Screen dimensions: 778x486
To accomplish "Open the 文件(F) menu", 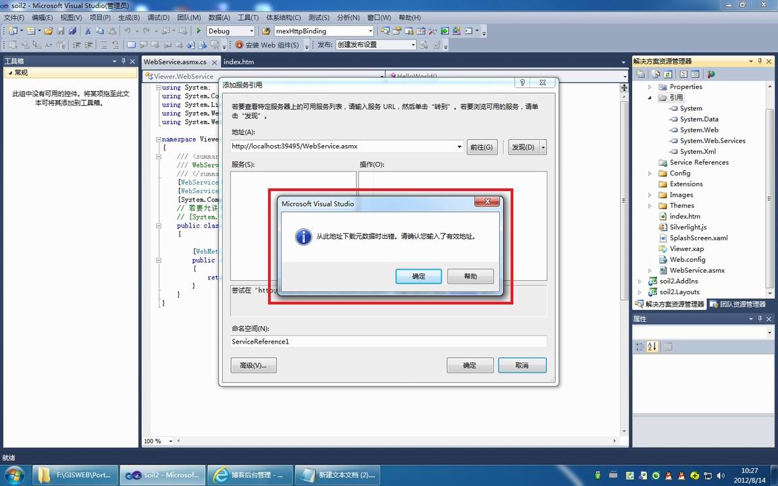I will coord(14,18).
